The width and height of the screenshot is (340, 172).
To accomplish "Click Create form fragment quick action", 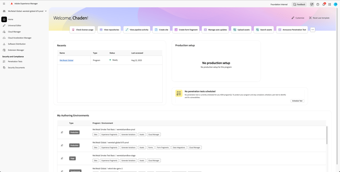I will pos(186,30).
